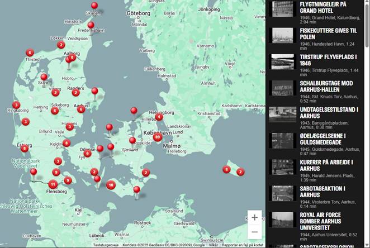Open film Schalburgtage mod Aarhus-Hallen
The height and width of the screenshot is (248, 370).
click(x=326, y=87)
